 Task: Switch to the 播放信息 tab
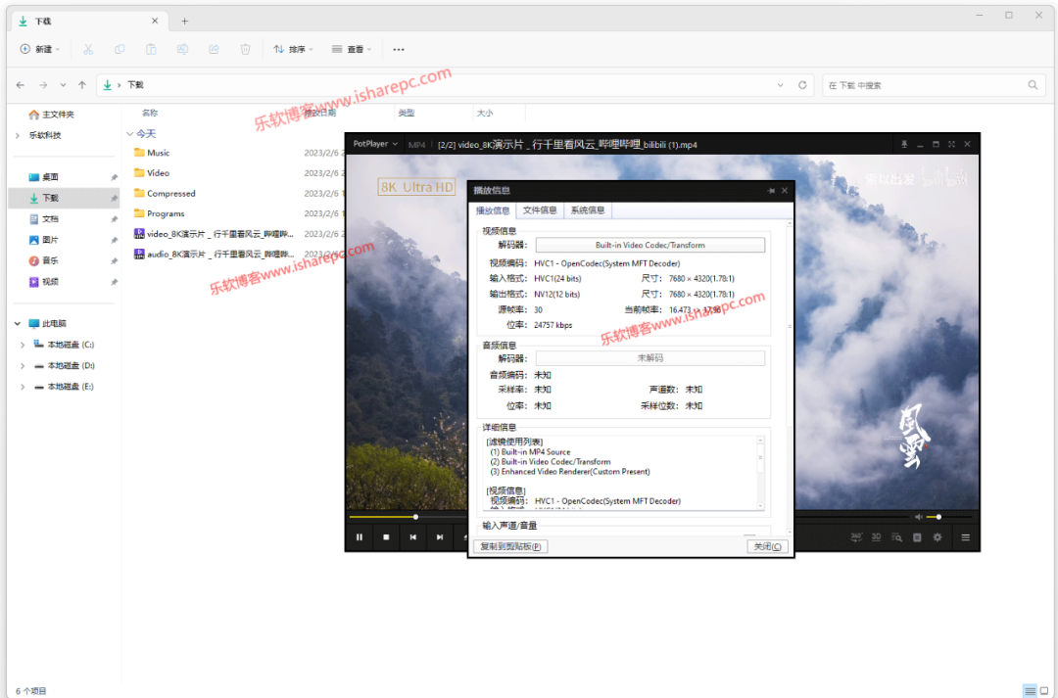[x=493, y=210]
